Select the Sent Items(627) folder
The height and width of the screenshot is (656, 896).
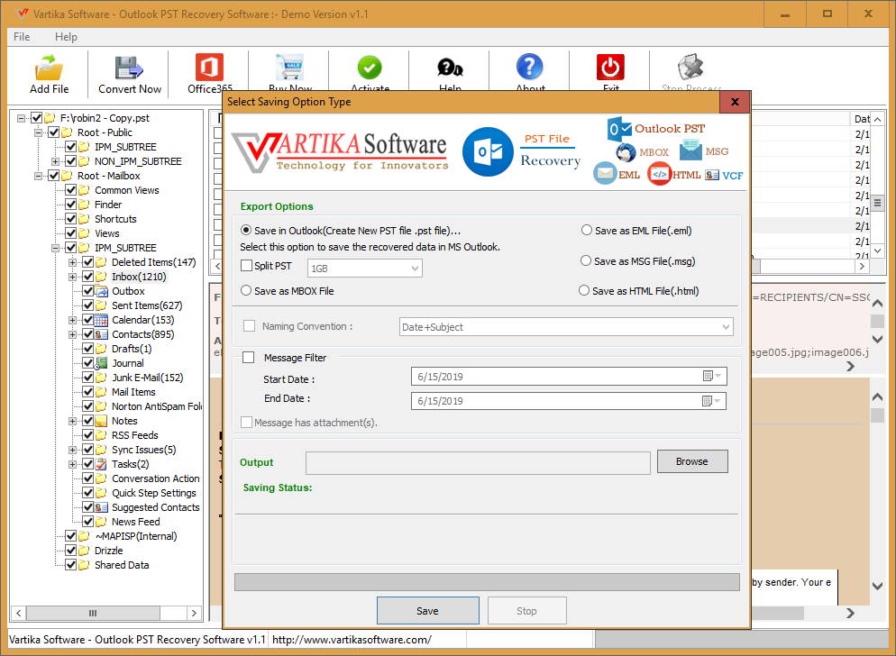[x=147, y=305]
